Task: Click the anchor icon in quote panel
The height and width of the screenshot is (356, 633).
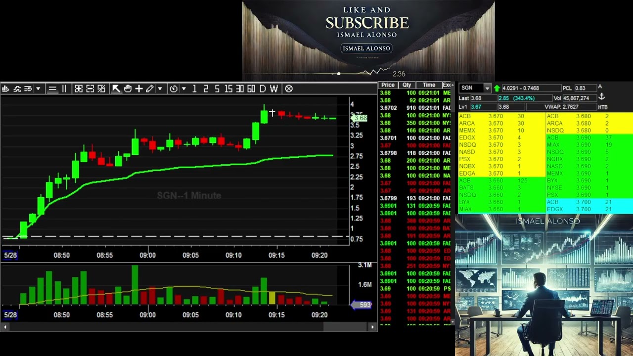Action: click(x=601, y=96)
